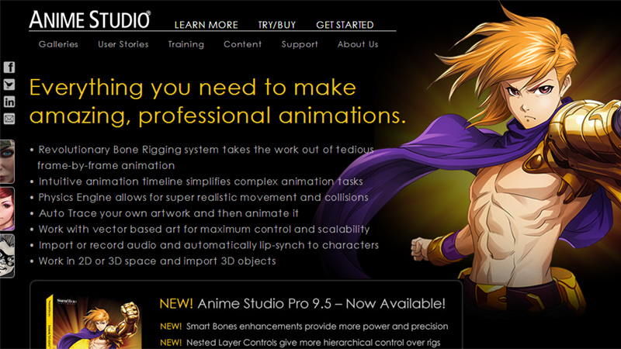Open the Content section
Viewport: 621px width, 349px height.
[x=242, y=44]
